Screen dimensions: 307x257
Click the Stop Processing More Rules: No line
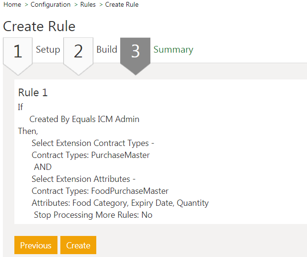93,215
